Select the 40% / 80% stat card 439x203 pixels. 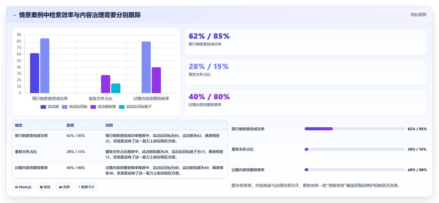click(306, 102)
